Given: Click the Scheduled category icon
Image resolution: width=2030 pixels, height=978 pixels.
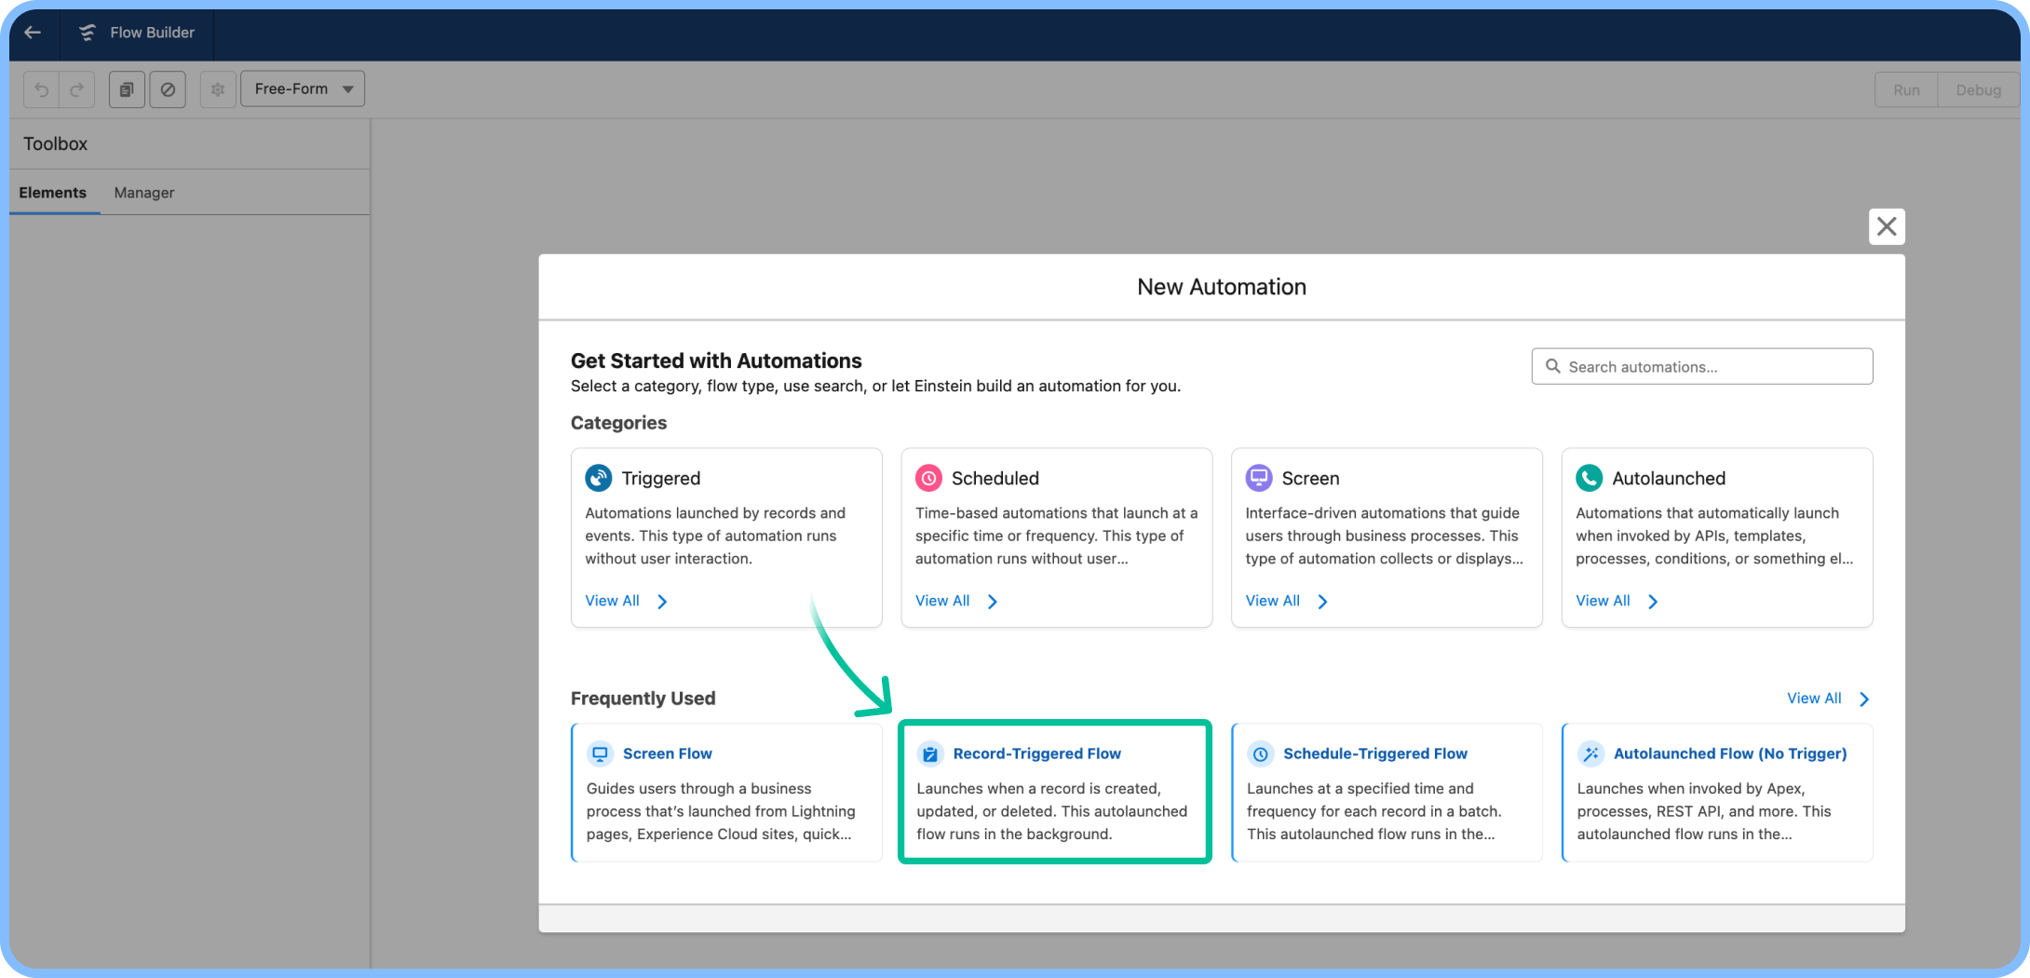Looking at the screenshot, I should [x=928, y=478].
